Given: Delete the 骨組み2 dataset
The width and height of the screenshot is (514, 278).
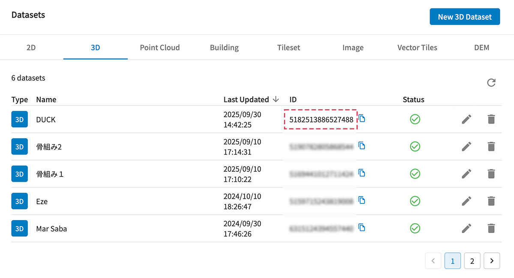Looking at the screenshot, I should tap(491, 146).
